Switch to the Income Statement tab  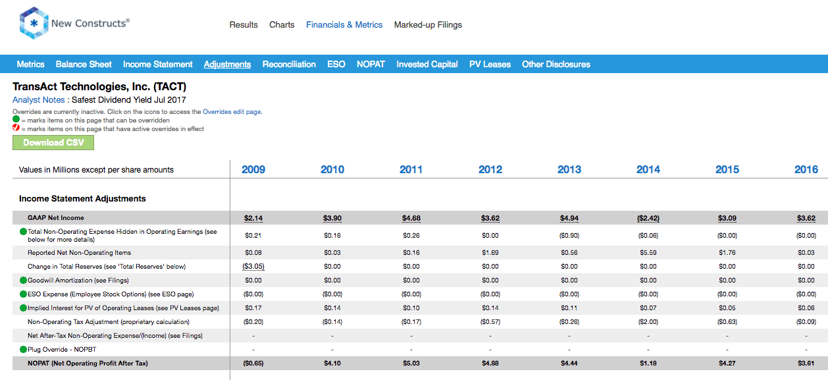(158, 65)
